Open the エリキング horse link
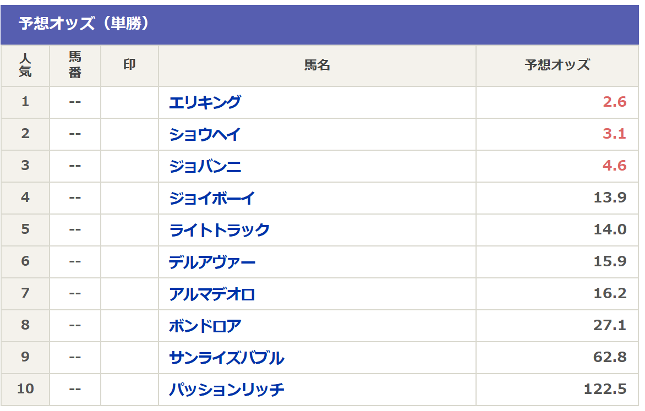This screenshot has height=411, width=645. pyautogui.click(x=205, y=102)
